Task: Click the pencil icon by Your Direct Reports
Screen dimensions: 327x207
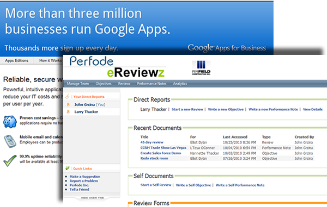Action: click(68, 96)
